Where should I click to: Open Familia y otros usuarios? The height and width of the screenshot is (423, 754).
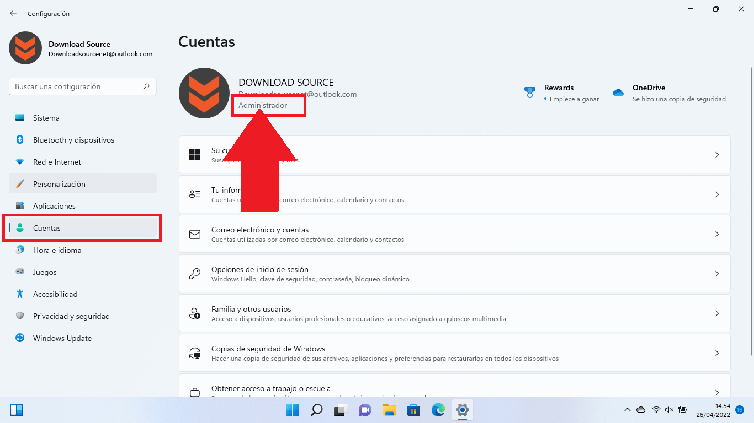click(x=454, y=313)
